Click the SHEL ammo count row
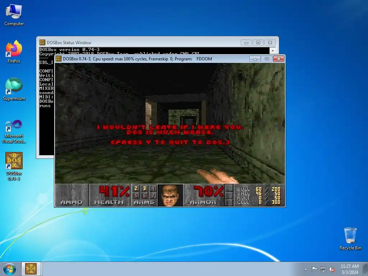The width and height of the screenshot is (368, 276). click(x=259, y=193)
